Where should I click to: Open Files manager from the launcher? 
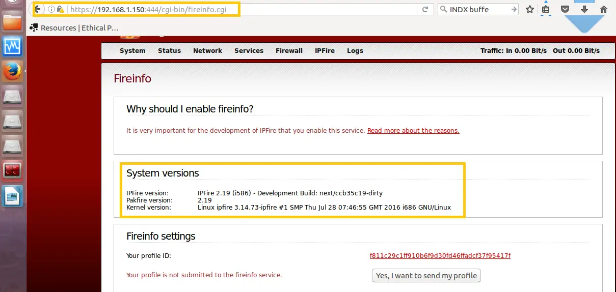click(x=13, y=22)
